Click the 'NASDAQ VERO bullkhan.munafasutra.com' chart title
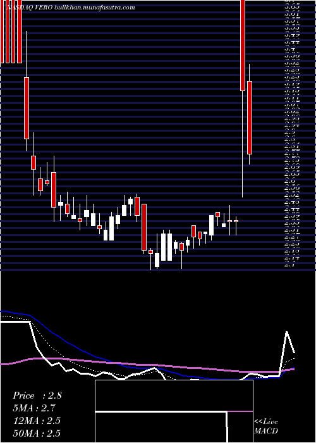316x443 pixels. click(x=70, y=8)
